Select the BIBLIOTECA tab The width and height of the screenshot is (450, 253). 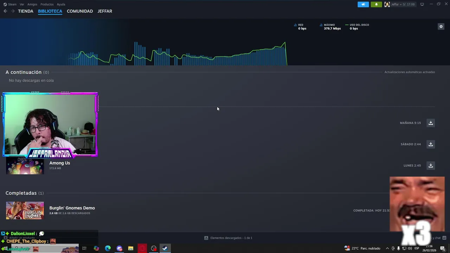50,11
